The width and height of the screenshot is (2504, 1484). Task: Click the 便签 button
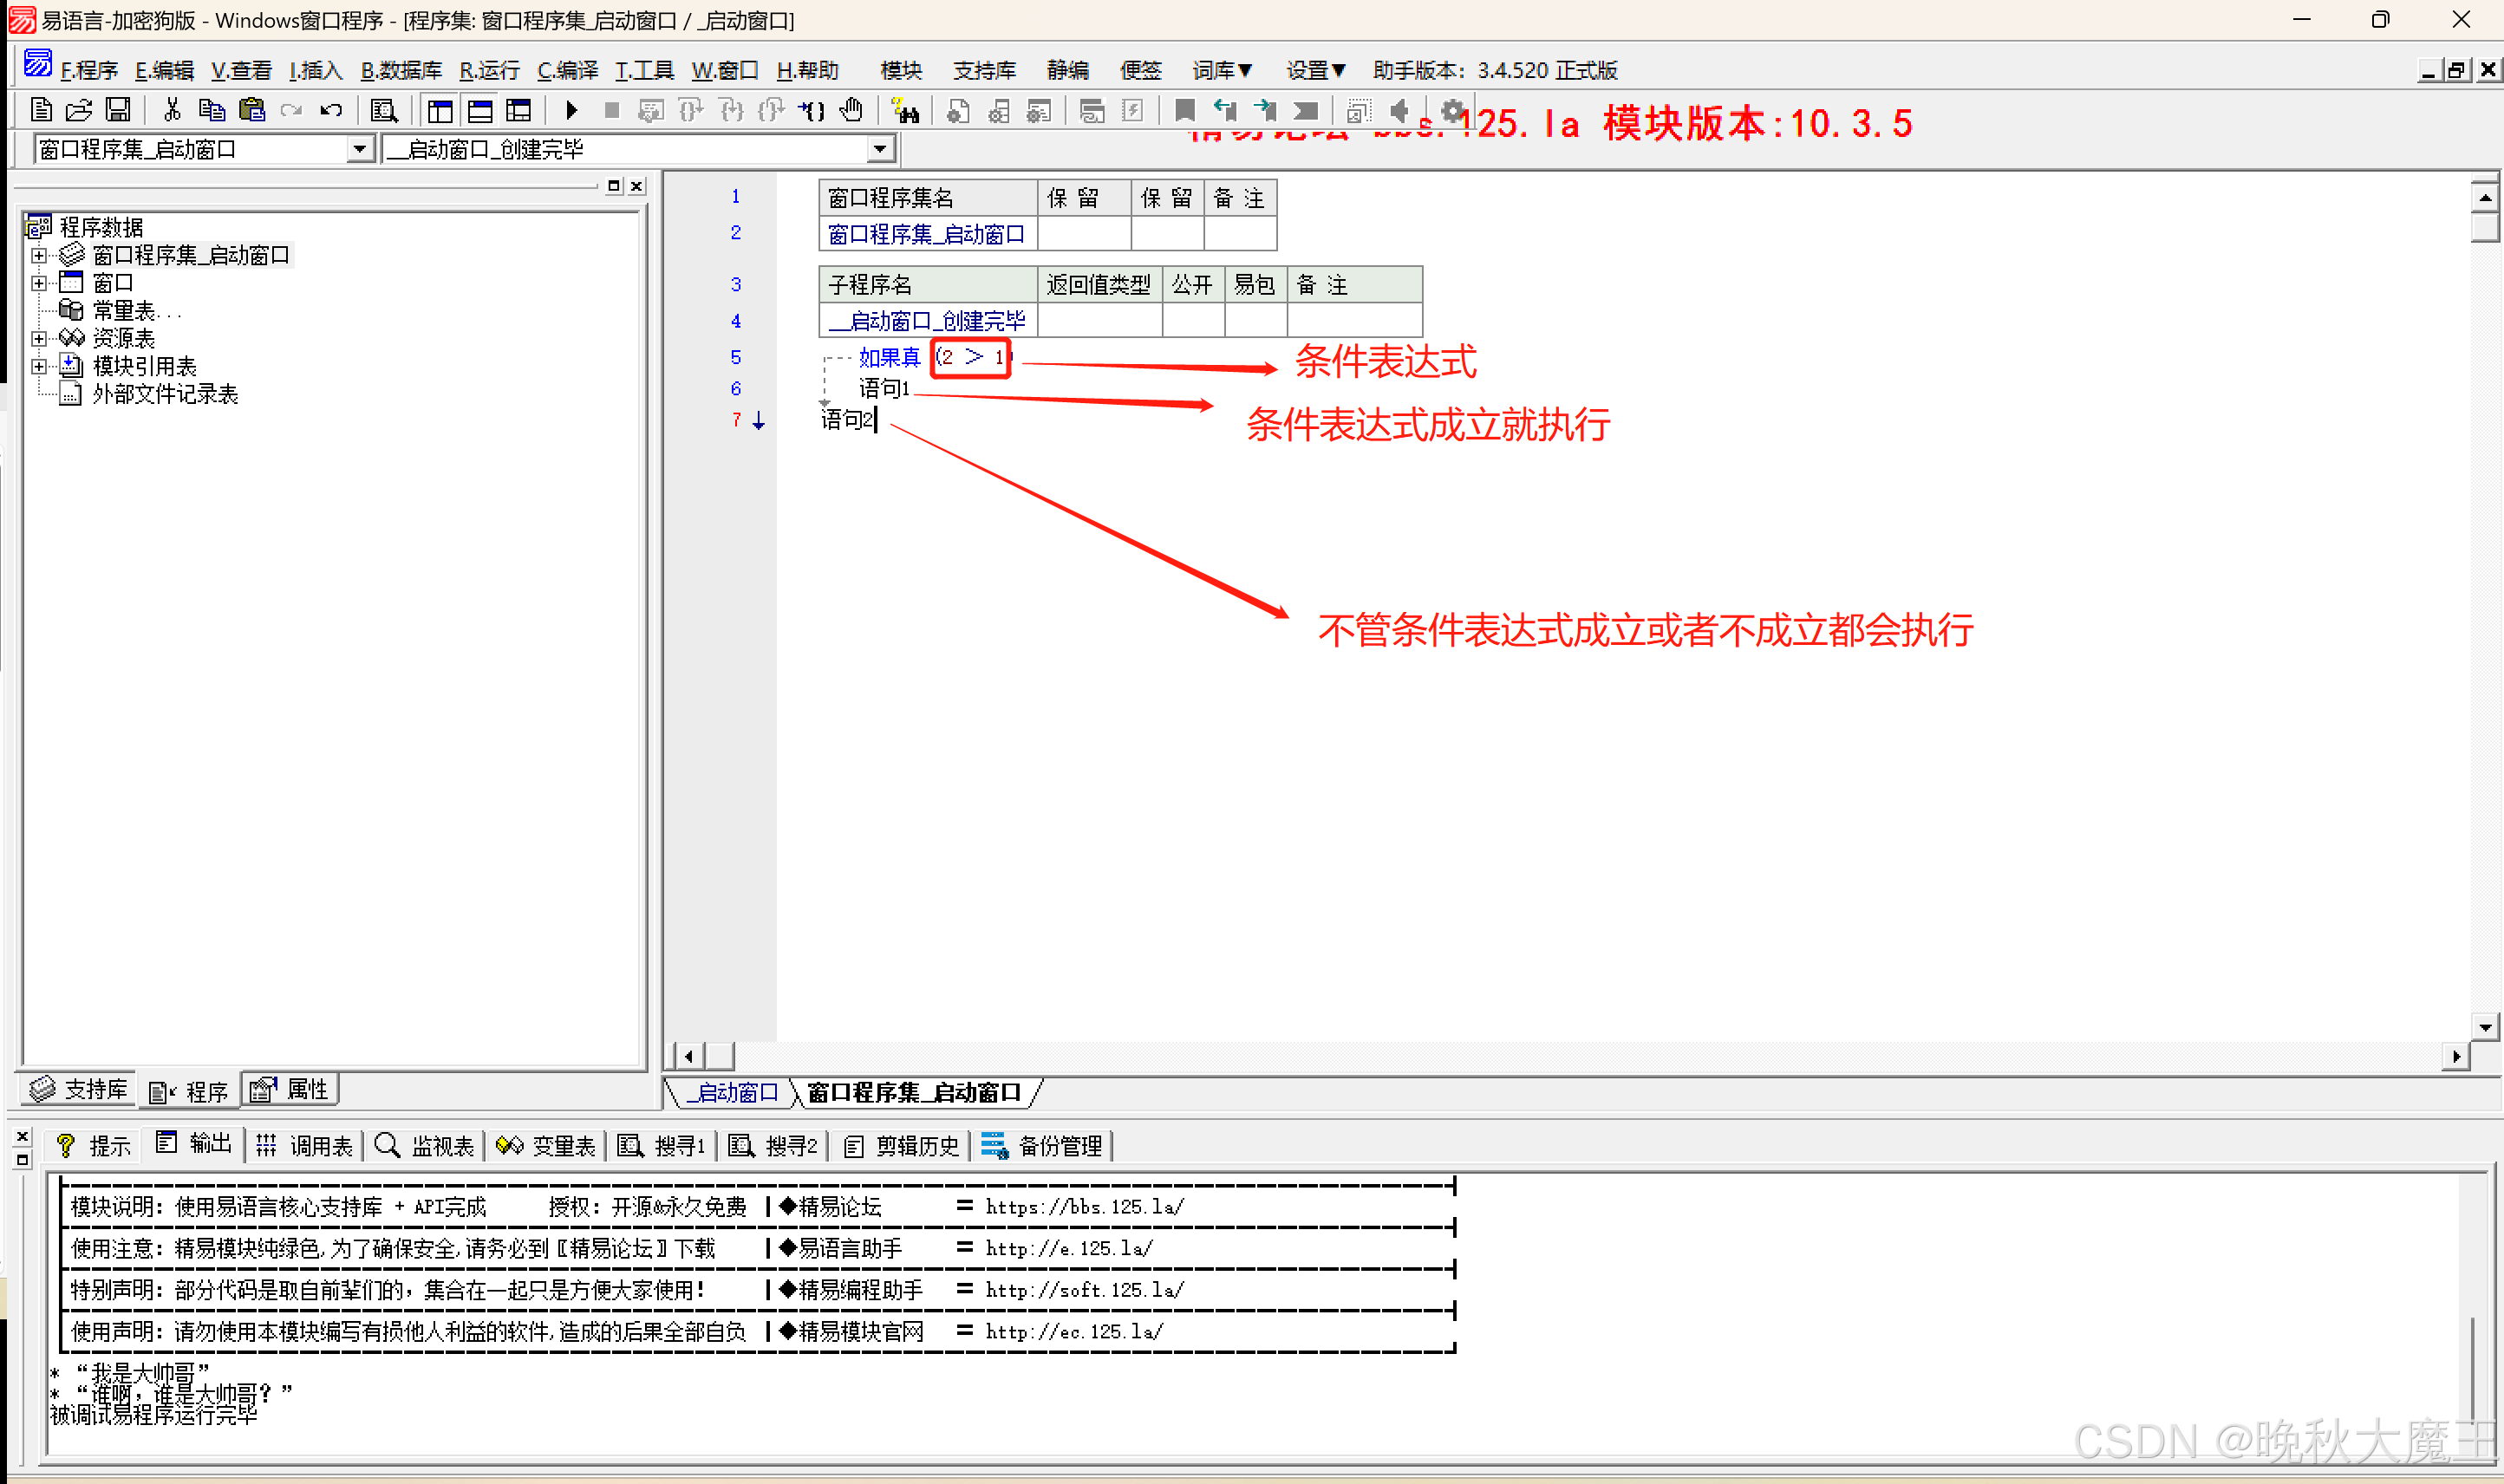point(1140,70)
